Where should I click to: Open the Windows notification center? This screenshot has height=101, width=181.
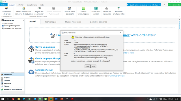(x=176, y=99)
